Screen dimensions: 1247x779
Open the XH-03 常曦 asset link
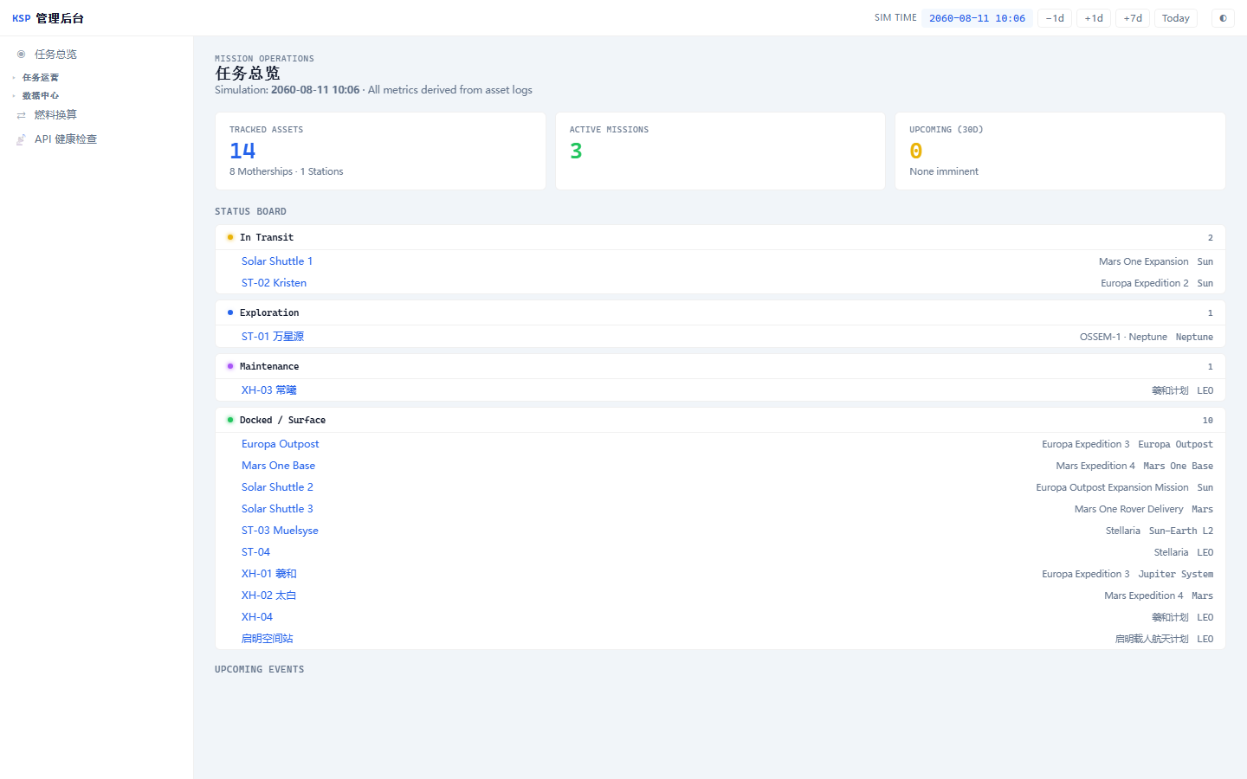tap(269, 390)
